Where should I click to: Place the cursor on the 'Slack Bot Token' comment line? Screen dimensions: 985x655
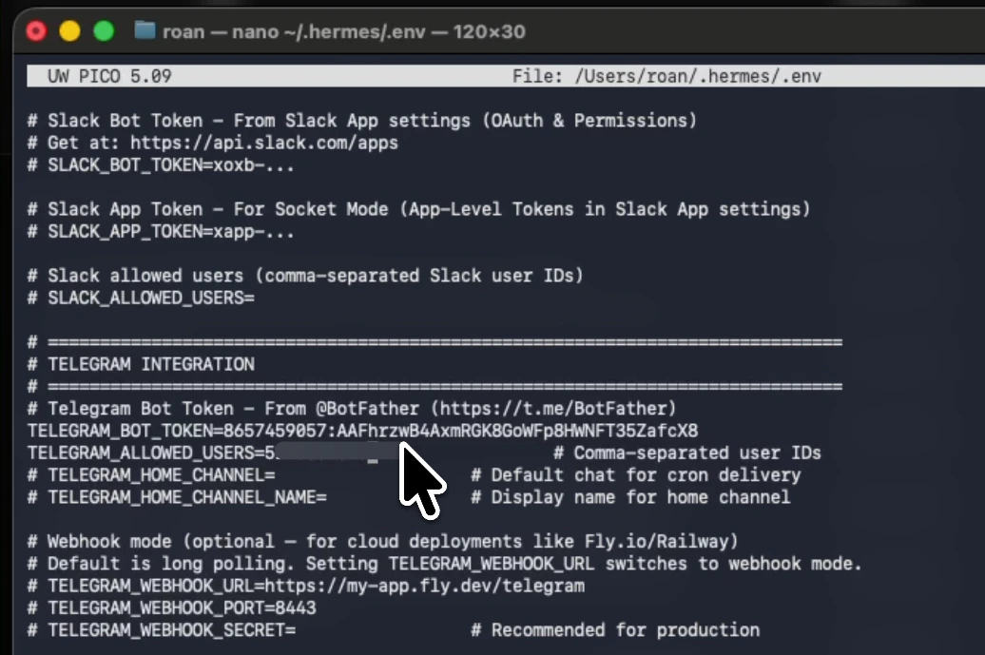[x=362, y=121]
